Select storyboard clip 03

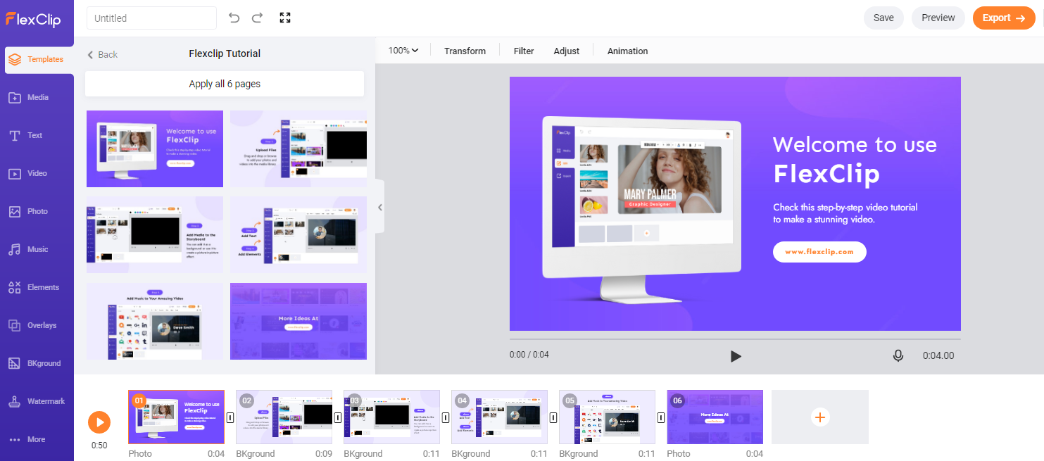coord(391,417)
